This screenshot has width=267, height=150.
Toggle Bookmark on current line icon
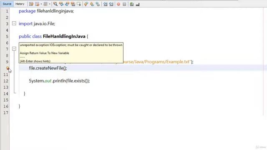click(98, 4)
